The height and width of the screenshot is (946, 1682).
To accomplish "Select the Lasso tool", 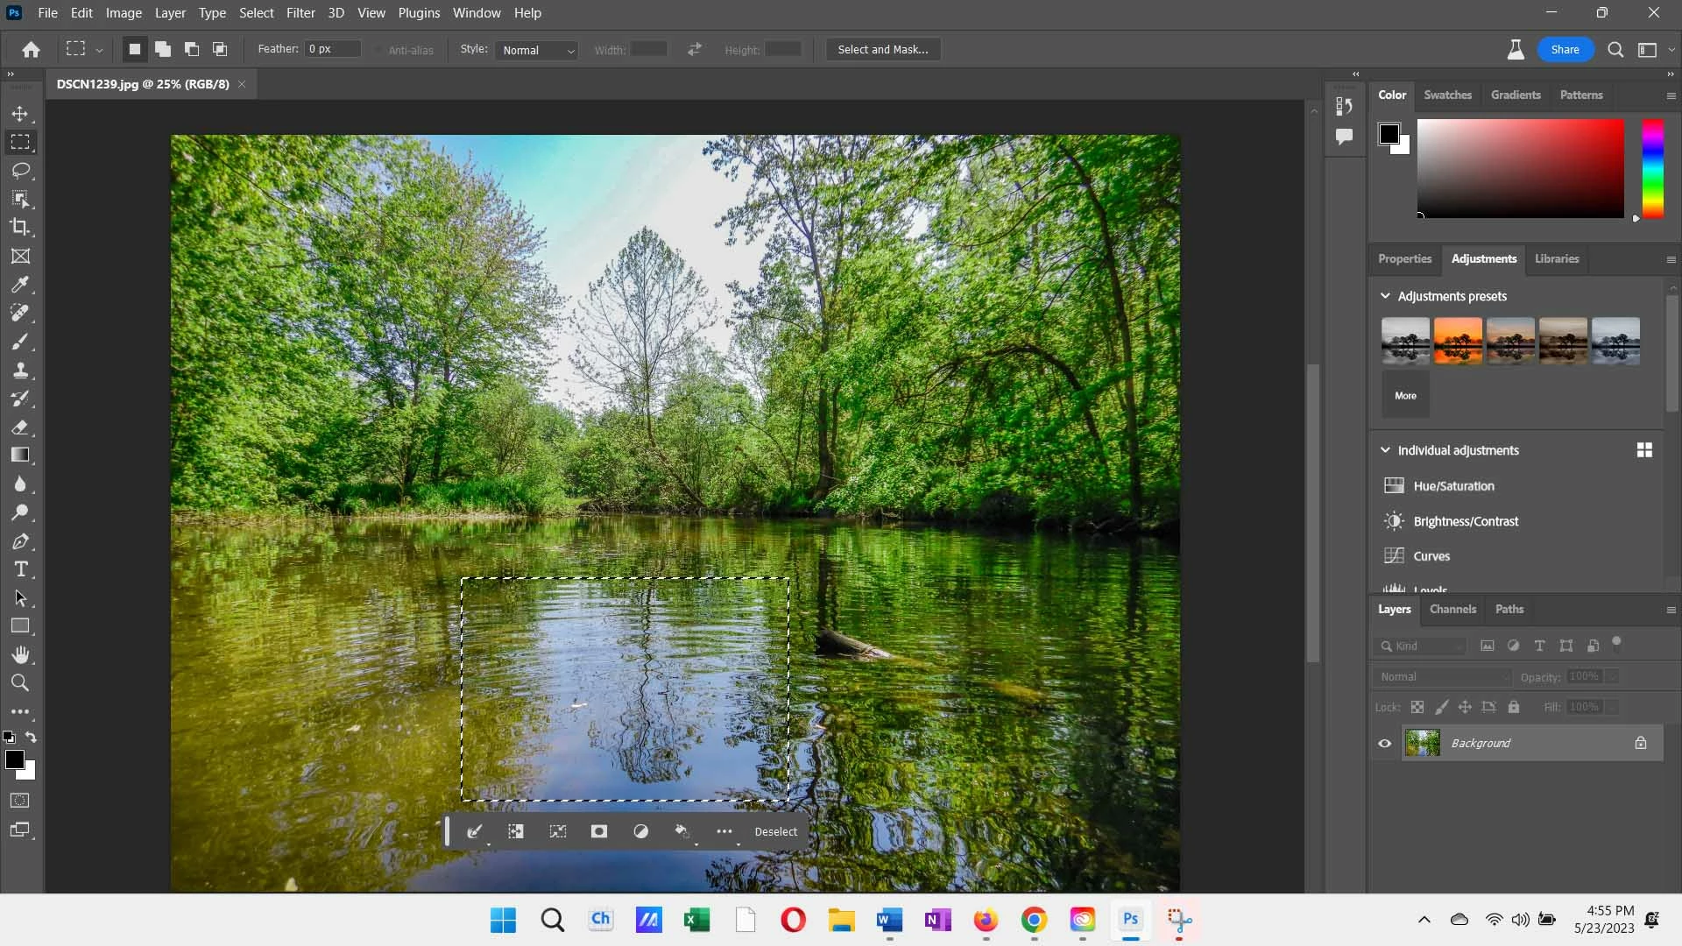I will [x=20, y=170].
